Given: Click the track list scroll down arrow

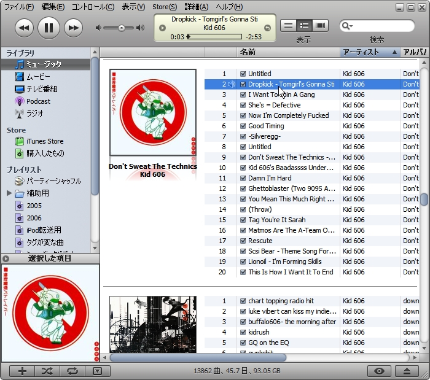Looking at the screenshot, I should coord(424,348).
